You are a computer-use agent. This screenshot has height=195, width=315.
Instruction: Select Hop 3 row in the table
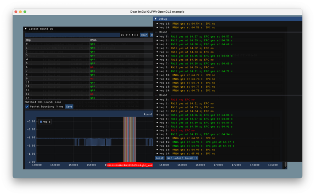[89, 55]
